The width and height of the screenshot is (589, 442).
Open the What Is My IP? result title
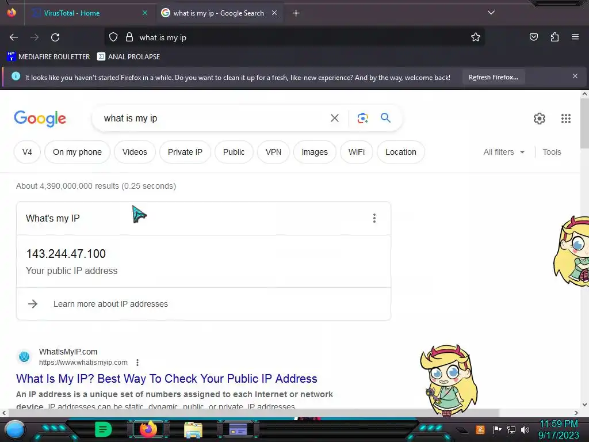click(x=167, y=379)
